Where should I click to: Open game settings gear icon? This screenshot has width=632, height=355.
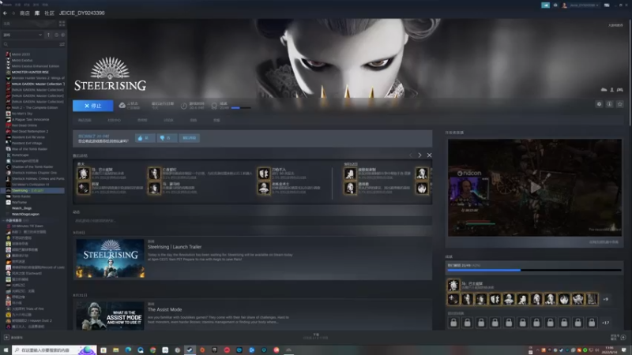pyautogui.click(x=599, y=104)
